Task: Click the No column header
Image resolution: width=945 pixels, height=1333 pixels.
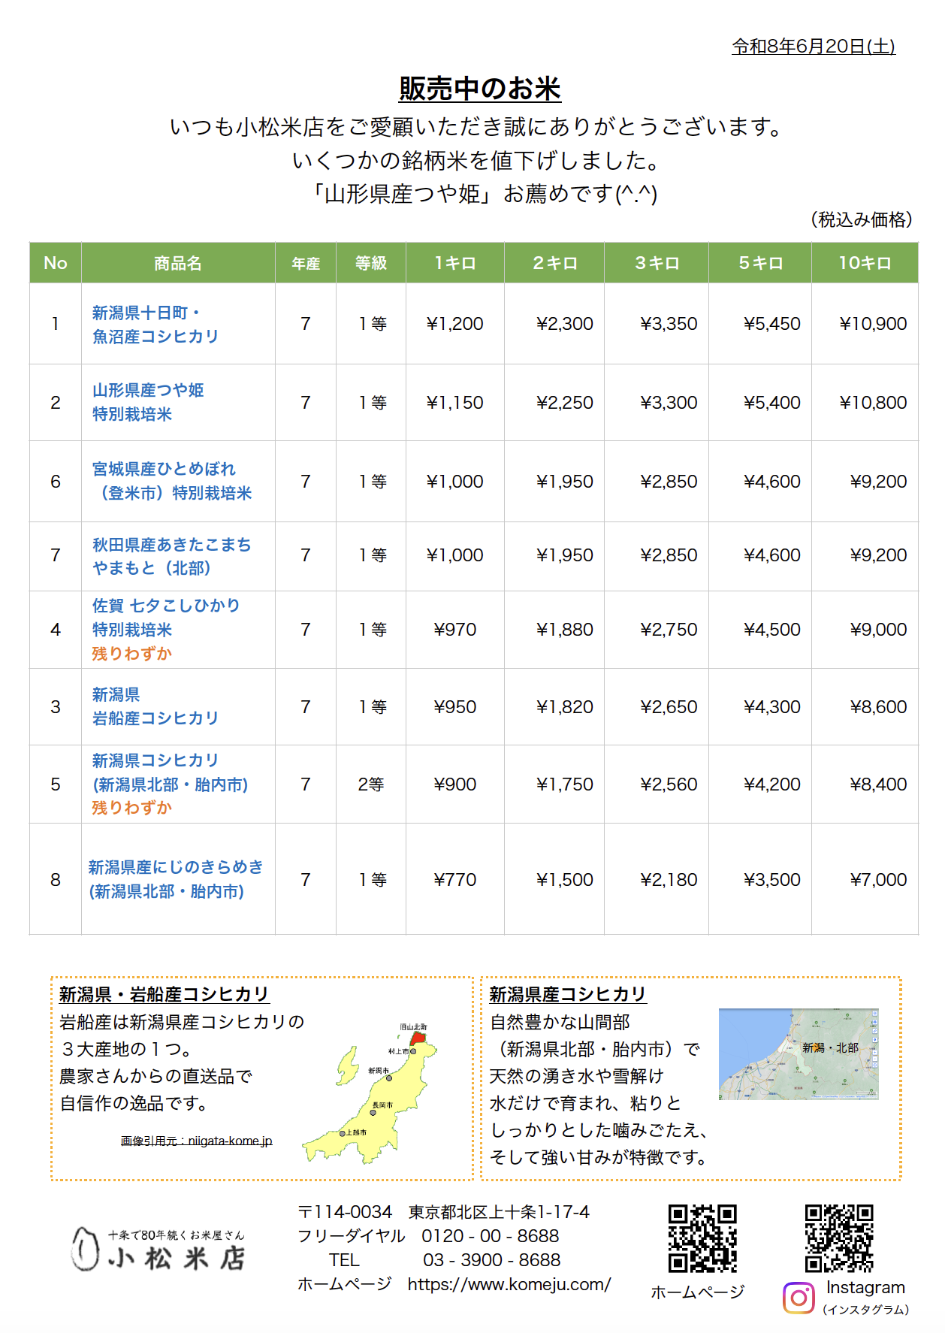Action: 56,263
